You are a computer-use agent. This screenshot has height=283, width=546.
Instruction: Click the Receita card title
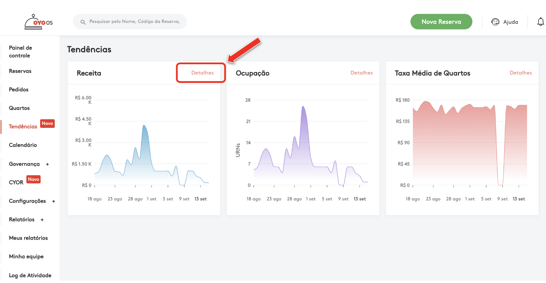point(89,73)
